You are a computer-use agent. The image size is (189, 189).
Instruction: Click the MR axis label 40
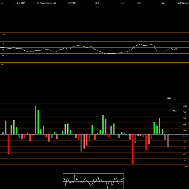tap(184, 124)
